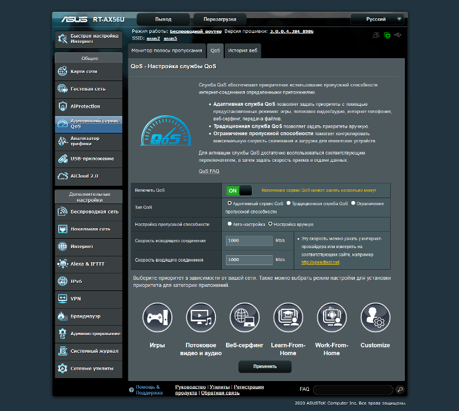Select Auto-setting (Авто-настройка) radio button
The width and height of the screenshot is (459, 411).
229,224
